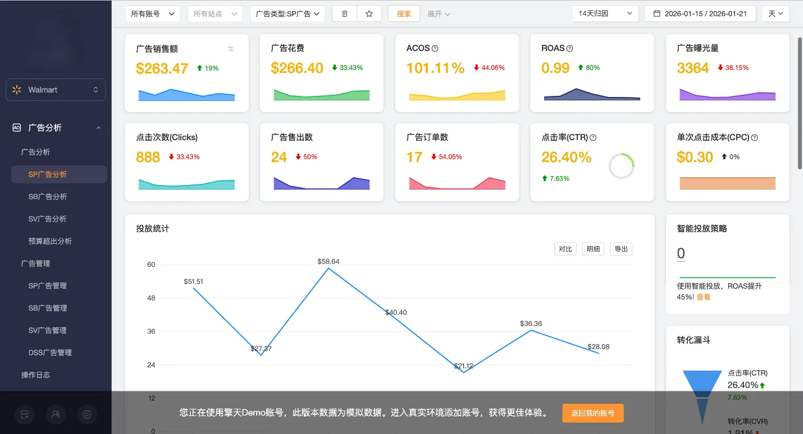This screenshot has height=434, width=803.
Task: Select SB广告分析 in the sidebar
Action: pyautogui.click(x=48, y=196)
